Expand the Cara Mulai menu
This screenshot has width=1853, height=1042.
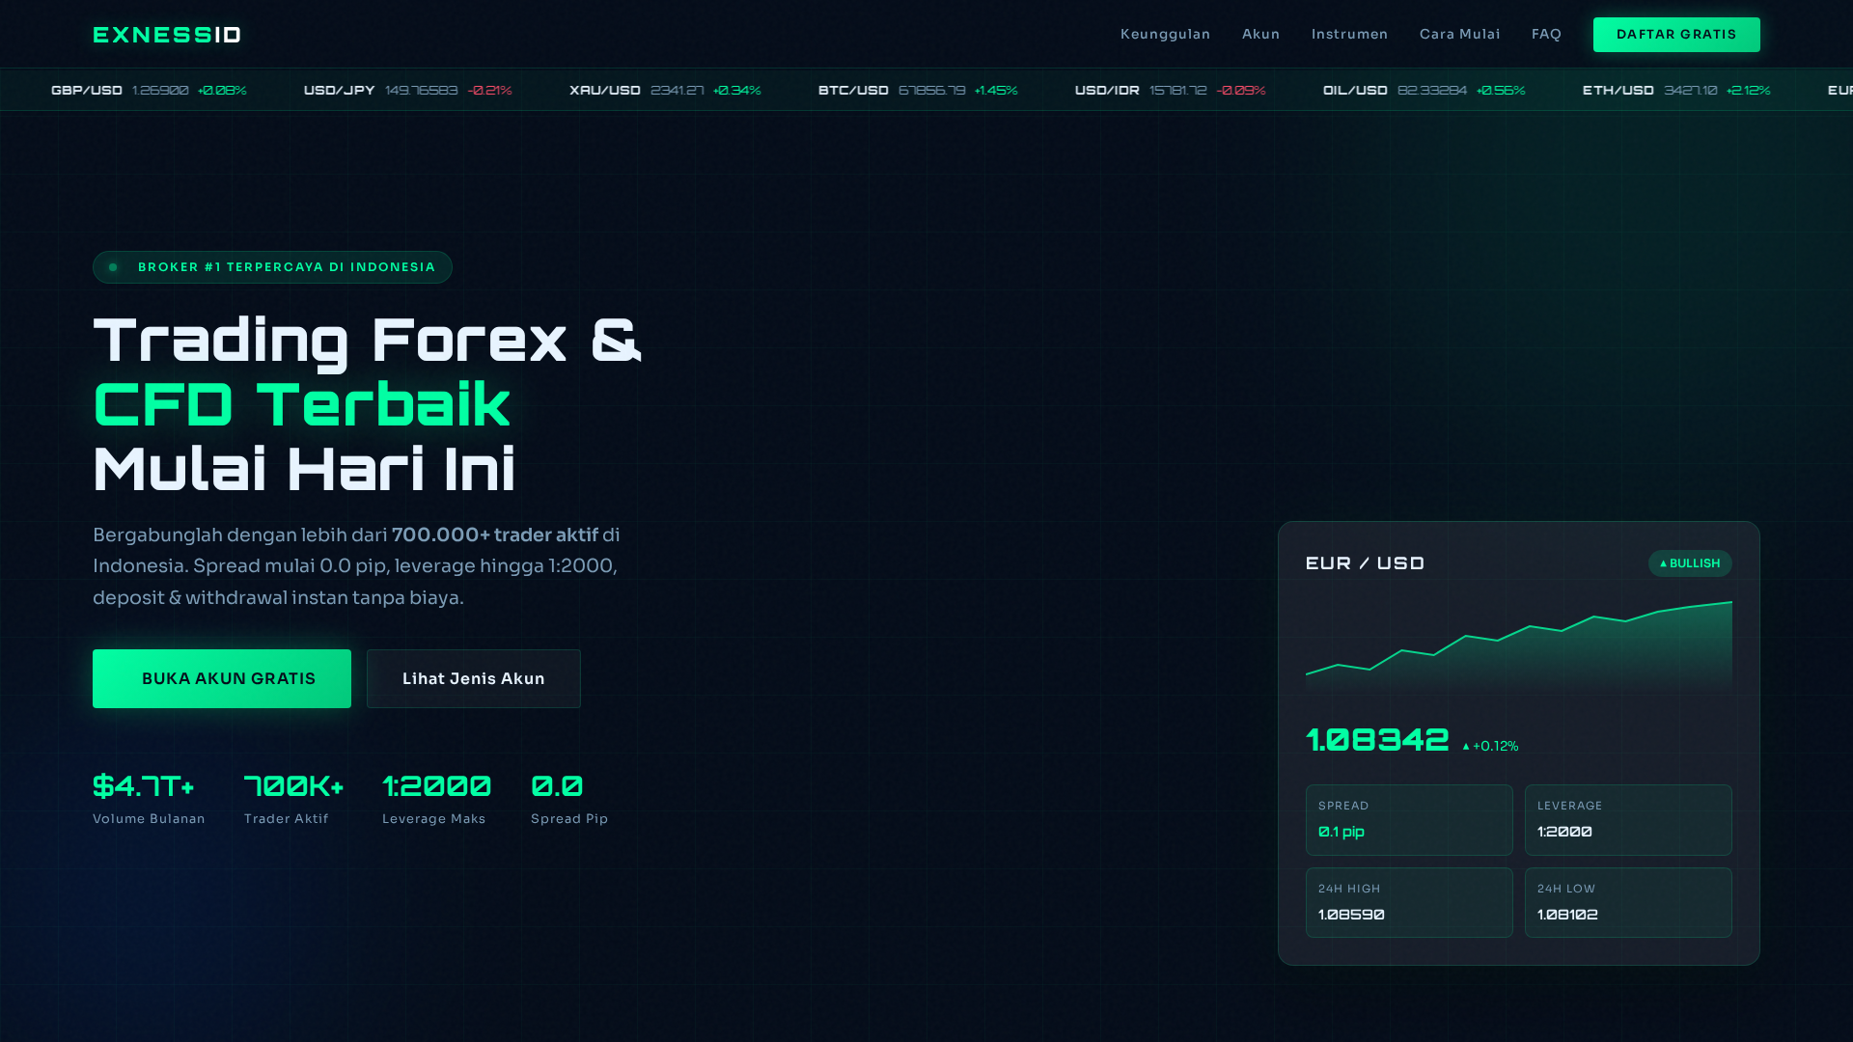click(1459, 34)
